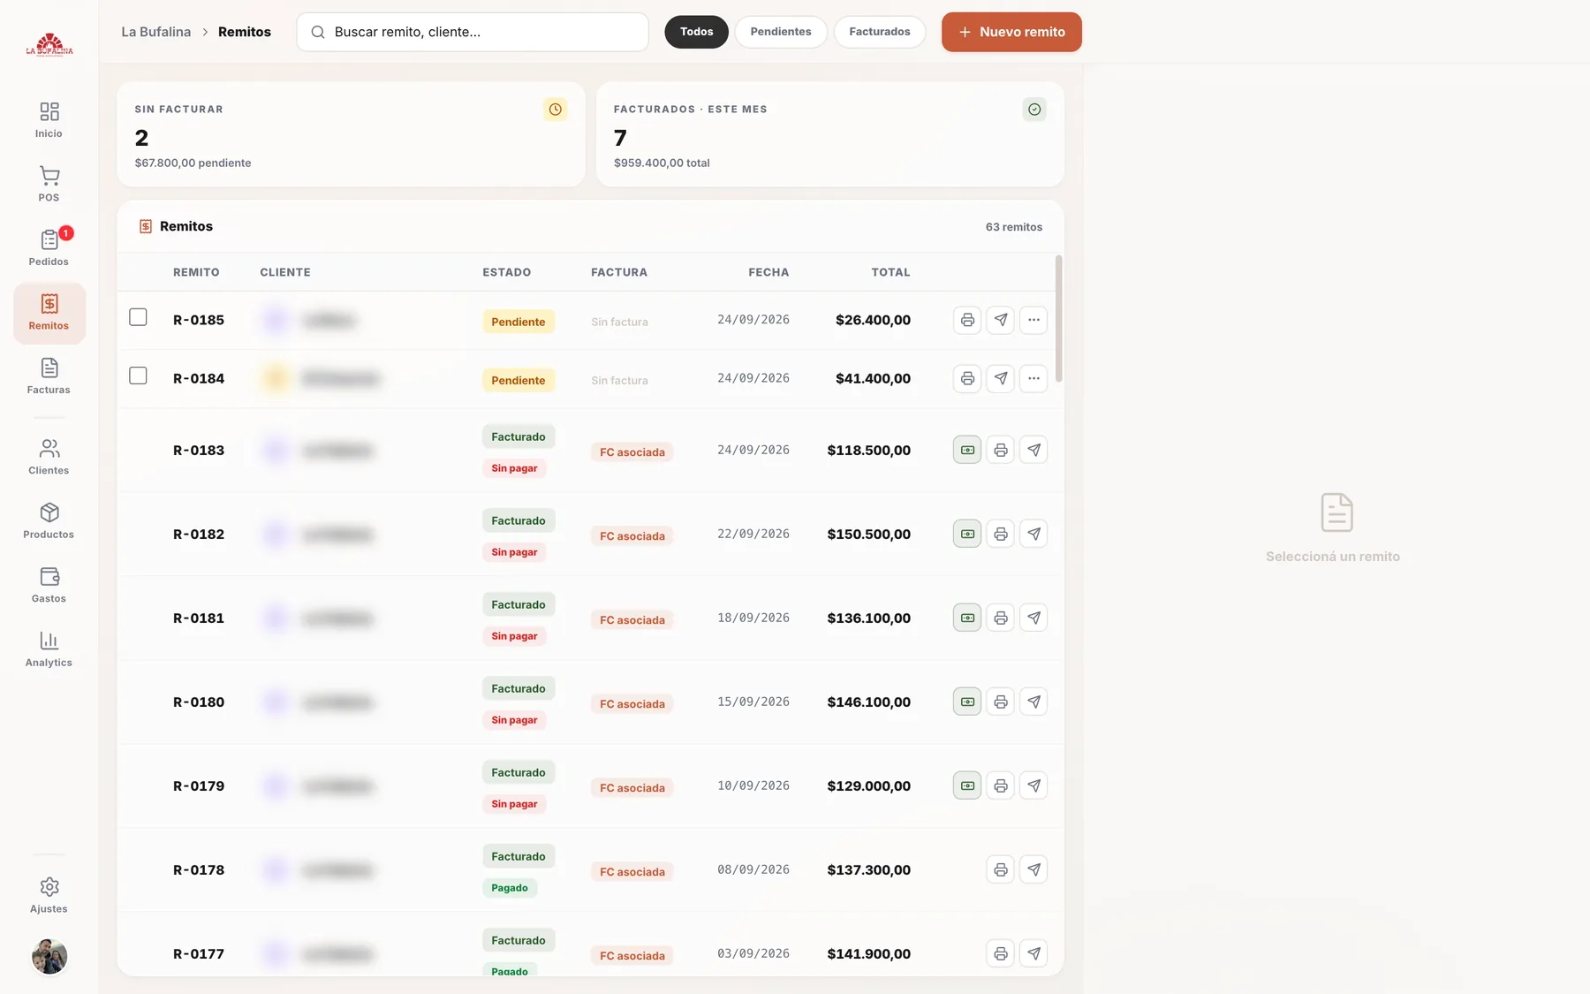Show Todos filter
Image resolution: width=1590 pixels, height=994 pixels.
[x=696, y=32]
